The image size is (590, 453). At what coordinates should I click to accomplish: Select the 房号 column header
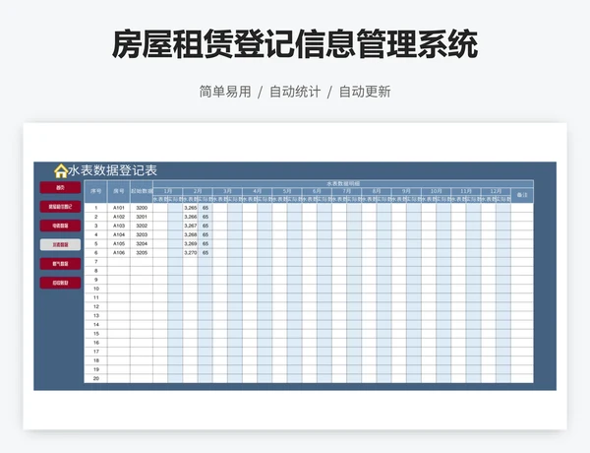[x=119, y=191]
